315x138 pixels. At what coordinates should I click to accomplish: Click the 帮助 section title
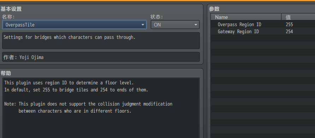6,73
